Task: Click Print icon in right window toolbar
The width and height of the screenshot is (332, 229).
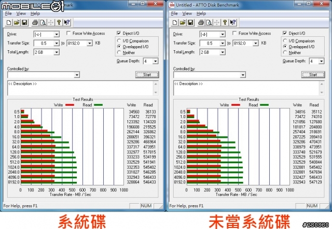Action: coord(201,22)
